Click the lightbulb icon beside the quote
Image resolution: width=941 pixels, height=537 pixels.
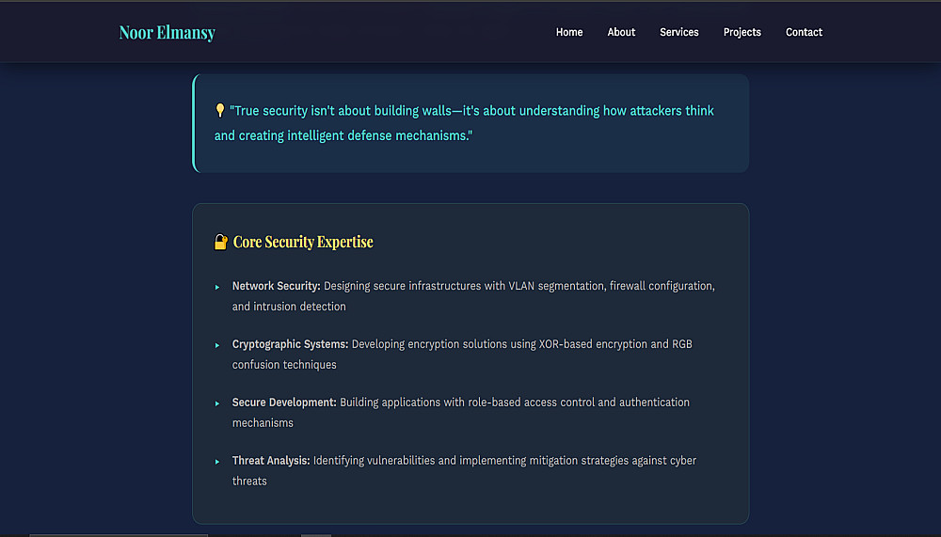(220, 110)
